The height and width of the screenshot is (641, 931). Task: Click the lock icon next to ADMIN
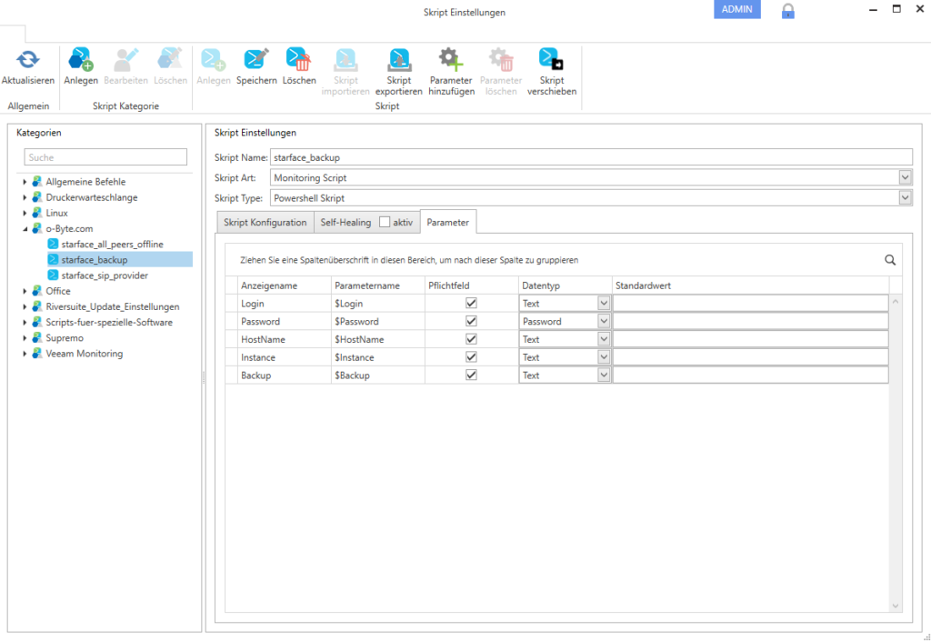[788, 11]
